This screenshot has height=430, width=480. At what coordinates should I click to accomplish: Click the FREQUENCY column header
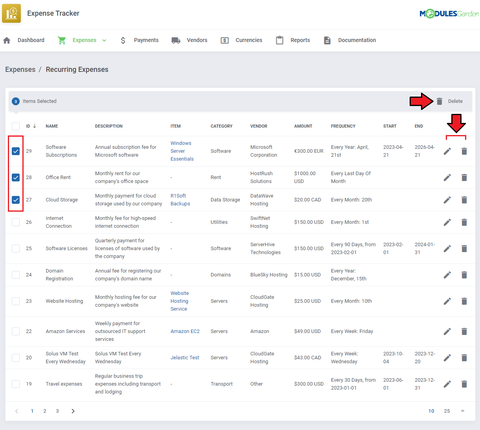(x=343, y=126)
